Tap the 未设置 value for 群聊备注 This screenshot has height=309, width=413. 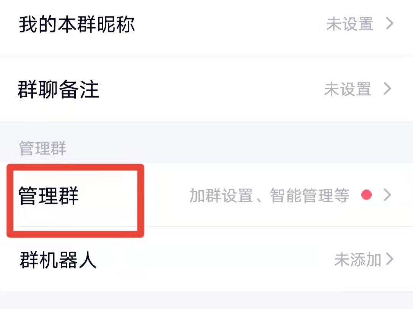coord(348,89)
